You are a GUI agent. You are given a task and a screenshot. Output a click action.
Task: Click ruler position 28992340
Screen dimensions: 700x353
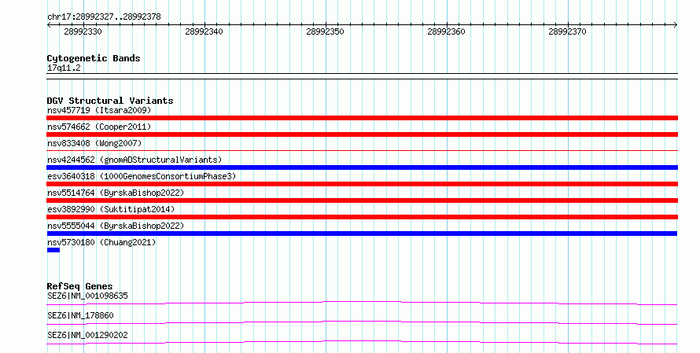[x=204, y=31]
